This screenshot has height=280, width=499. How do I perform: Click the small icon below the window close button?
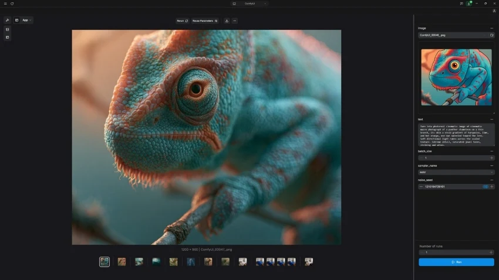[x=494, y=11]
